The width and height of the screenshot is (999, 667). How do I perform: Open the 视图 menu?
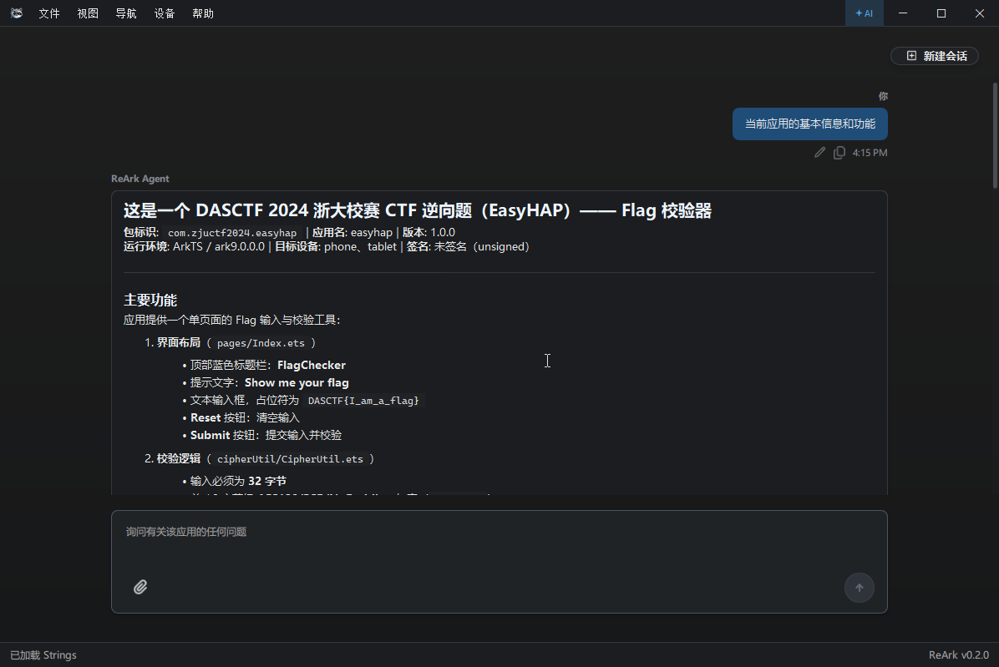[87, 13]
